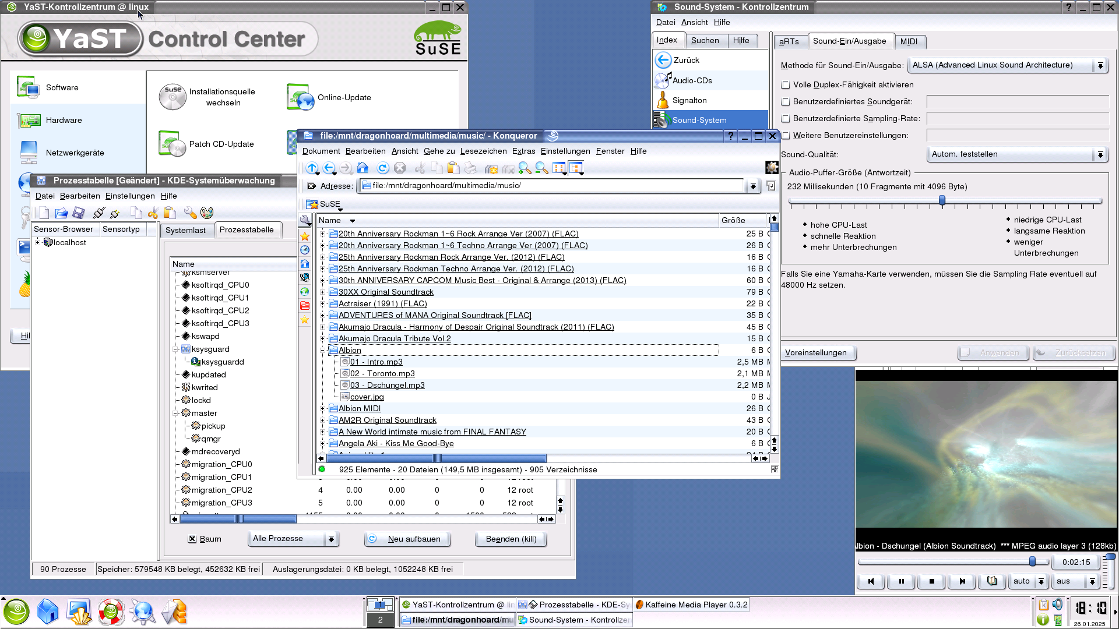Image resolution: width=1119 pixels, height=629 pixels.
Task: Open sidebar configuration wrench button
Action: 305,221
